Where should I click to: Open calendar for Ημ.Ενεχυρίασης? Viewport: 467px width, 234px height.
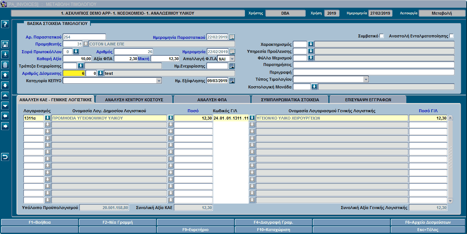coord(232,66)
